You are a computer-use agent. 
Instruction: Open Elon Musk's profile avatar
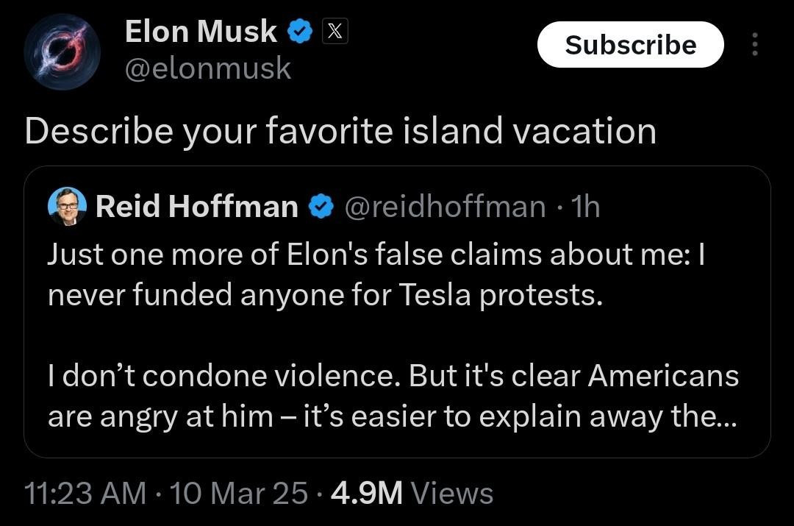pyautogui.click(x=62, y=51)
